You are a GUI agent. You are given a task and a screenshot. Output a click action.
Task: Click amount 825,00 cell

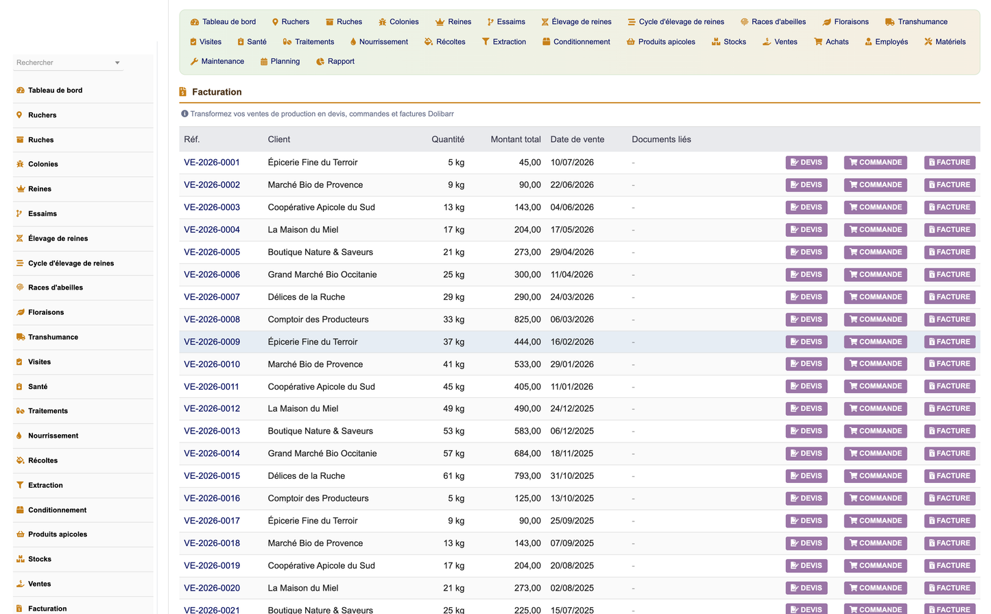(527, 320)
